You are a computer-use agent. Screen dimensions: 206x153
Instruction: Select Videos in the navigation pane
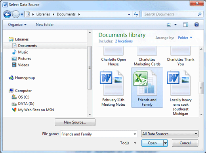20,65
